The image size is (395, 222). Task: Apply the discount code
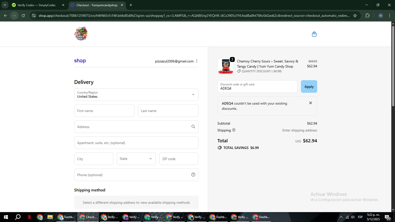click(x=309, y=87)
